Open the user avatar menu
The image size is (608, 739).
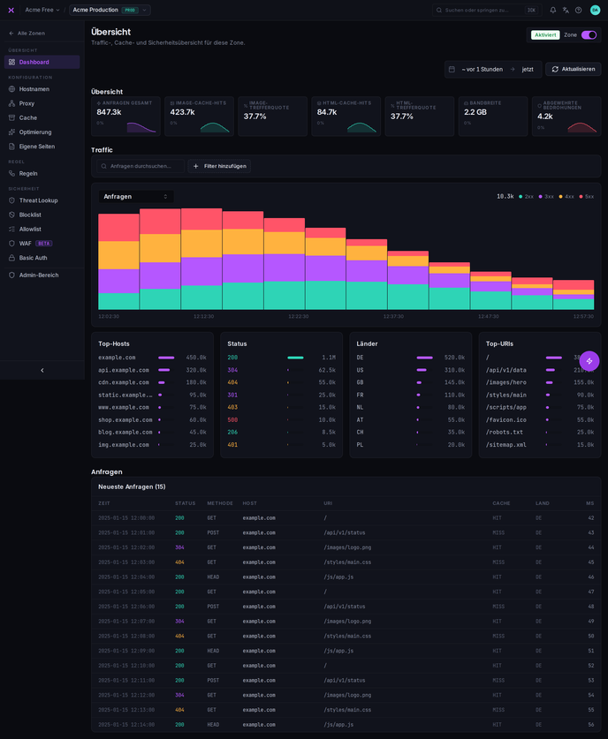coord(595,10)
